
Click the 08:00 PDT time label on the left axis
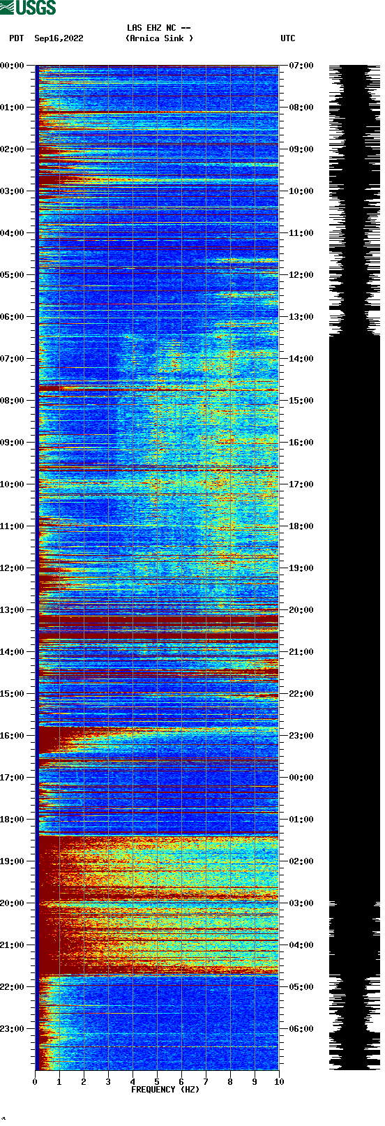pyautogui.click(x=12, y=401)
